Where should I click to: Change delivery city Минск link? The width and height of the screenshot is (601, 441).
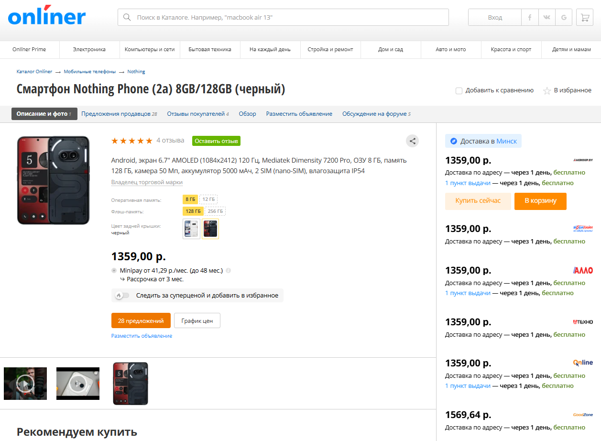(x=507, y=141)
